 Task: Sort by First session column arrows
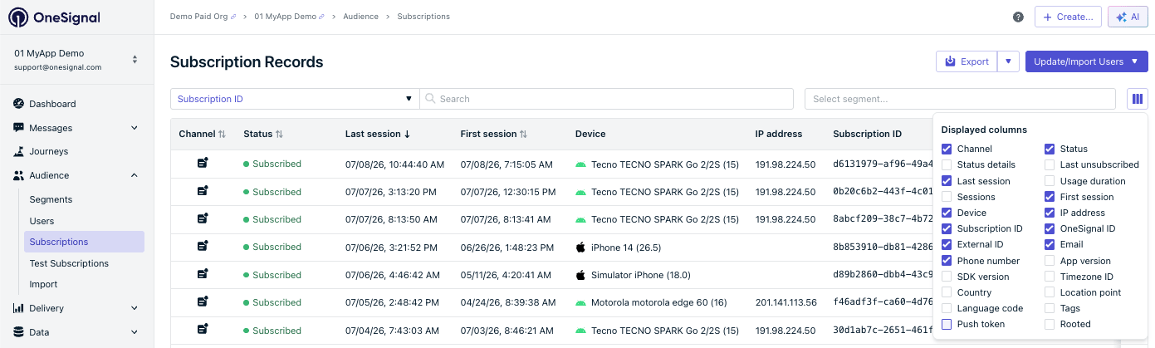coord(523,134)
